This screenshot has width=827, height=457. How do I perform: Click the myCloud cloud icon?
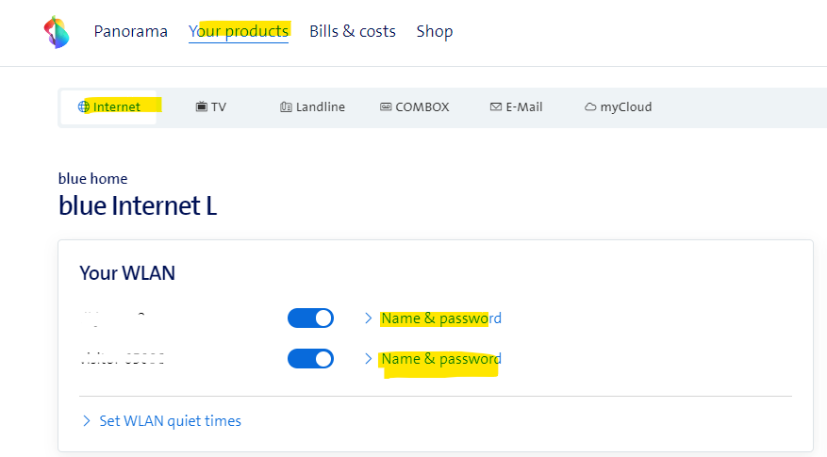point(590,107)
